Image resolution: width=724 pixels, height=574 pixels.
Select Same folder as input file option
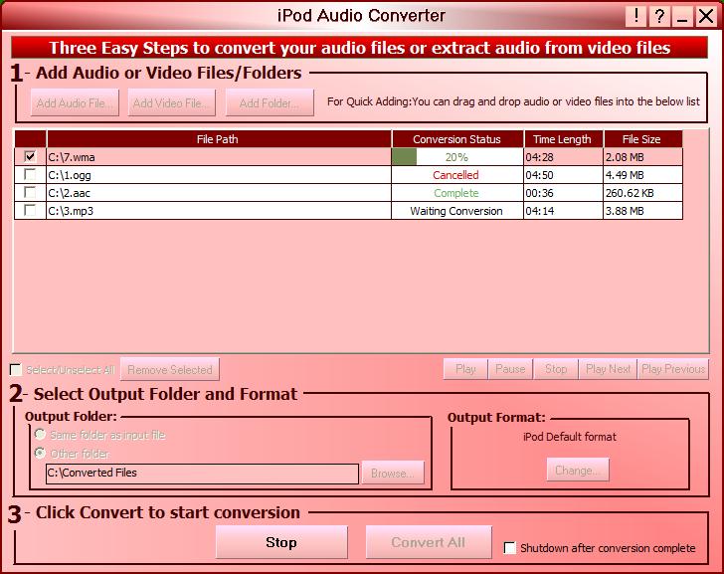pos(40,435)
